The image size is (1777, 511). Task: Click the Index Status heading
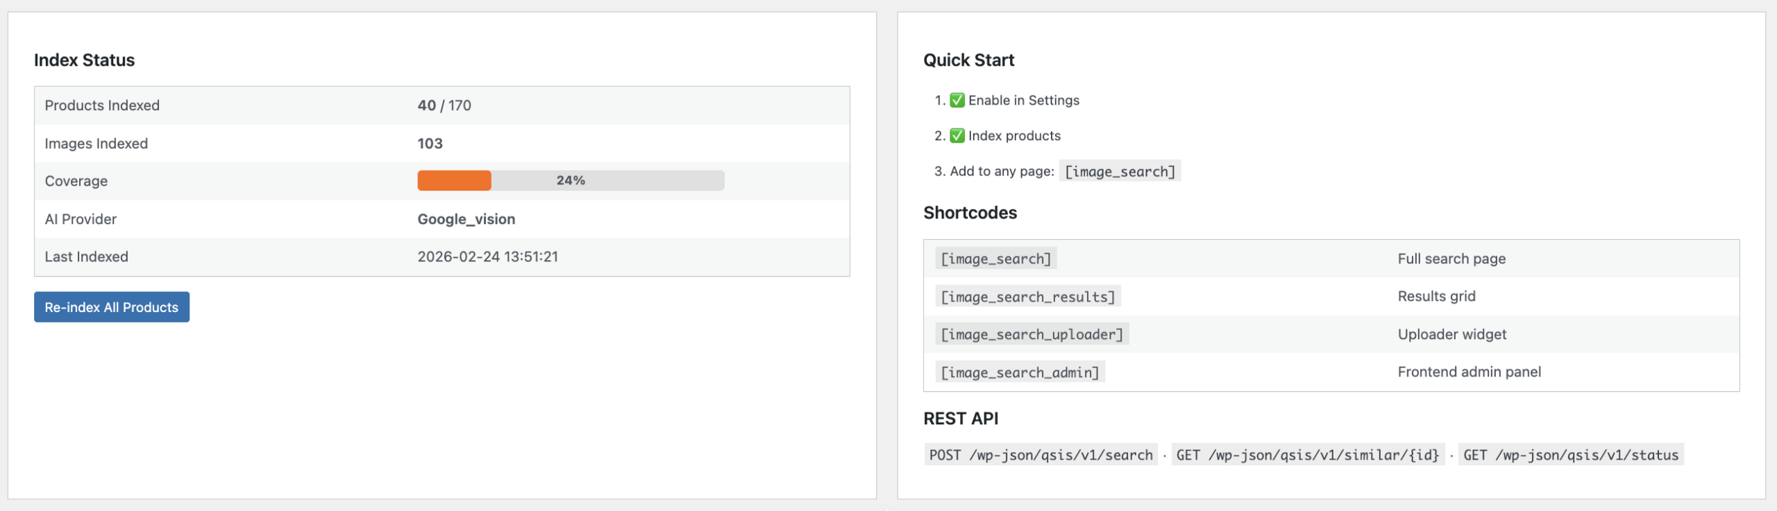pos(84,60)
